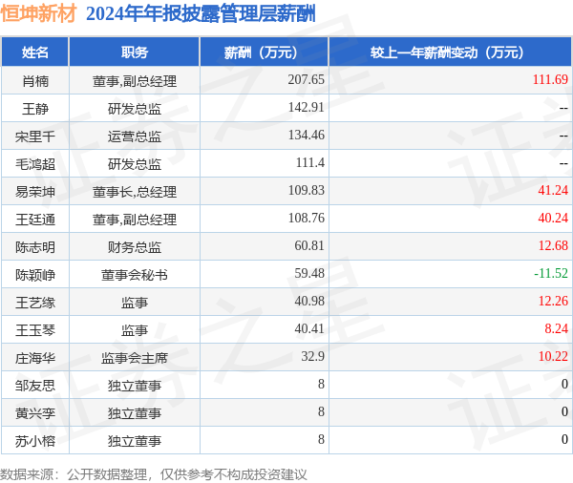Select 肖楠's position 董事,副总经理
Viewport: 573px width, 483px height.
click(135, 81)
